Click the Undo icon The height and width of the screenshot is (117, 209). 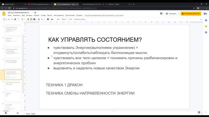pyautogui.click(x=9, y=19)
